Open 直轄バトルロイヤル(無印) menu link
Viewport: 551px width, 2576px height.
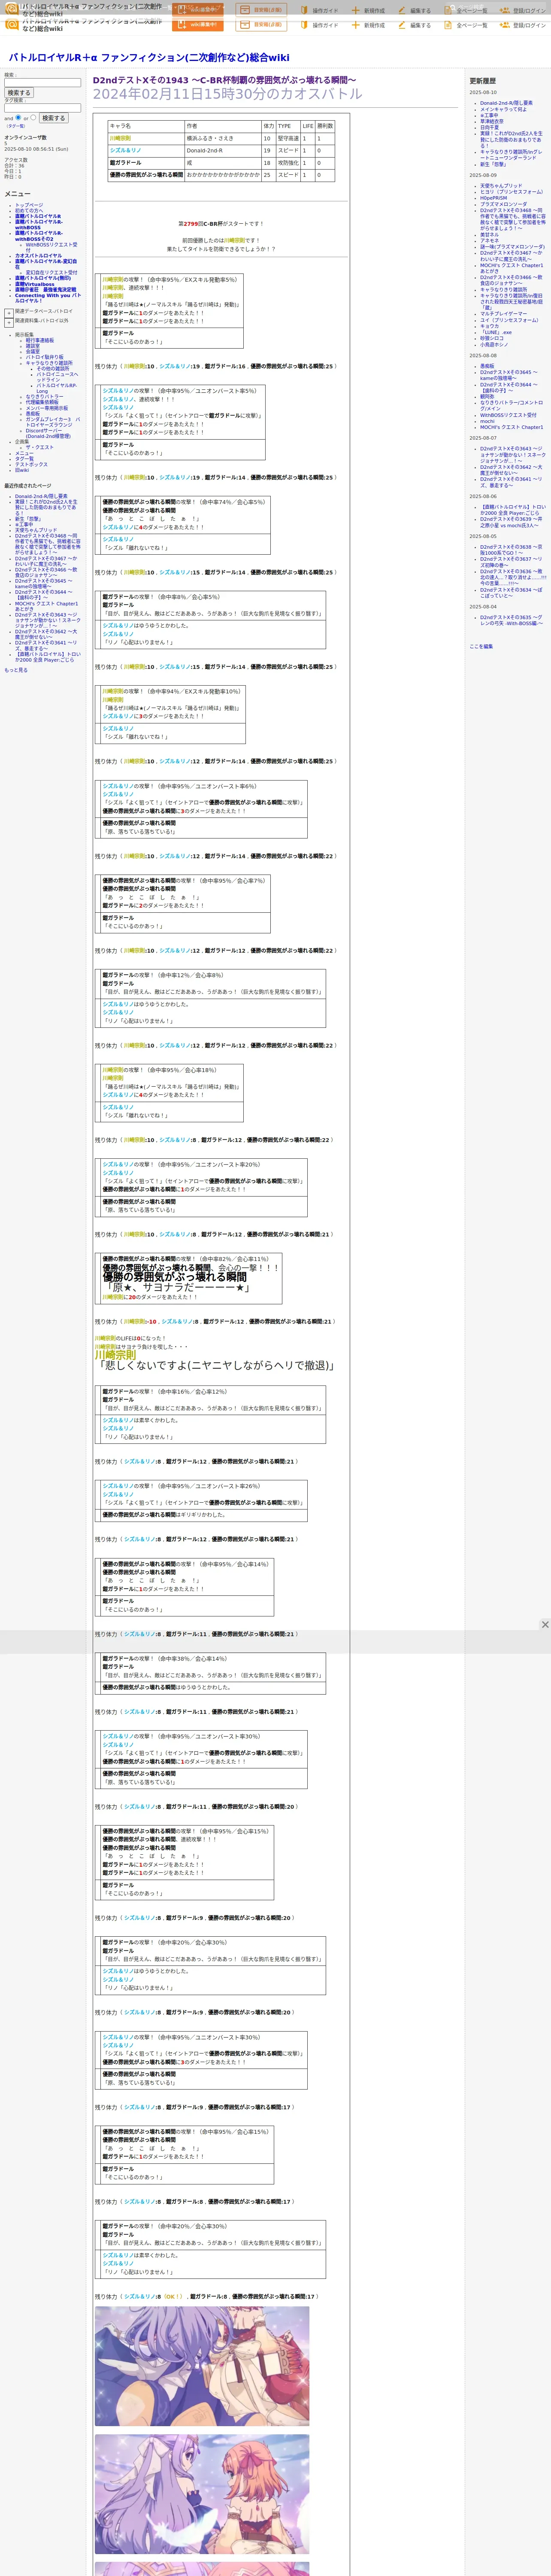point(43,278)
